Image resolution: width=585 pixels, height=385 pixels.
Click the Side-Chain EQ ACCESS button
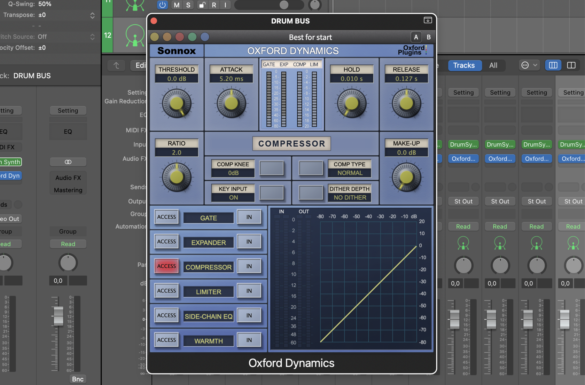(166, 315)
